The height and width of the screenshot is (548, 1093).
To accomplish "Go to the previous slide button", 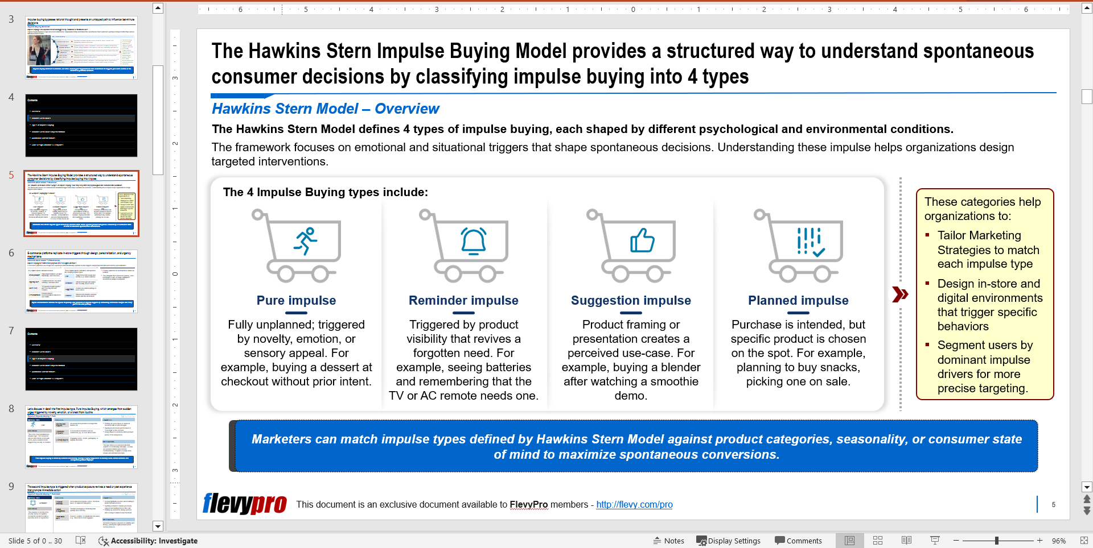I will click(1087, 499).
